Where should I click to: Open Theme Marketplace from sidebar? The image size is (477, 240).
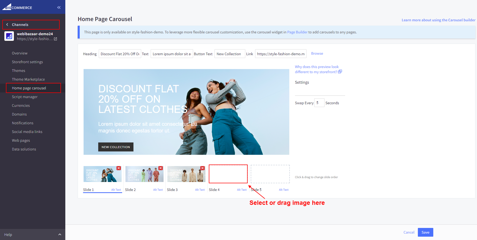28,79
